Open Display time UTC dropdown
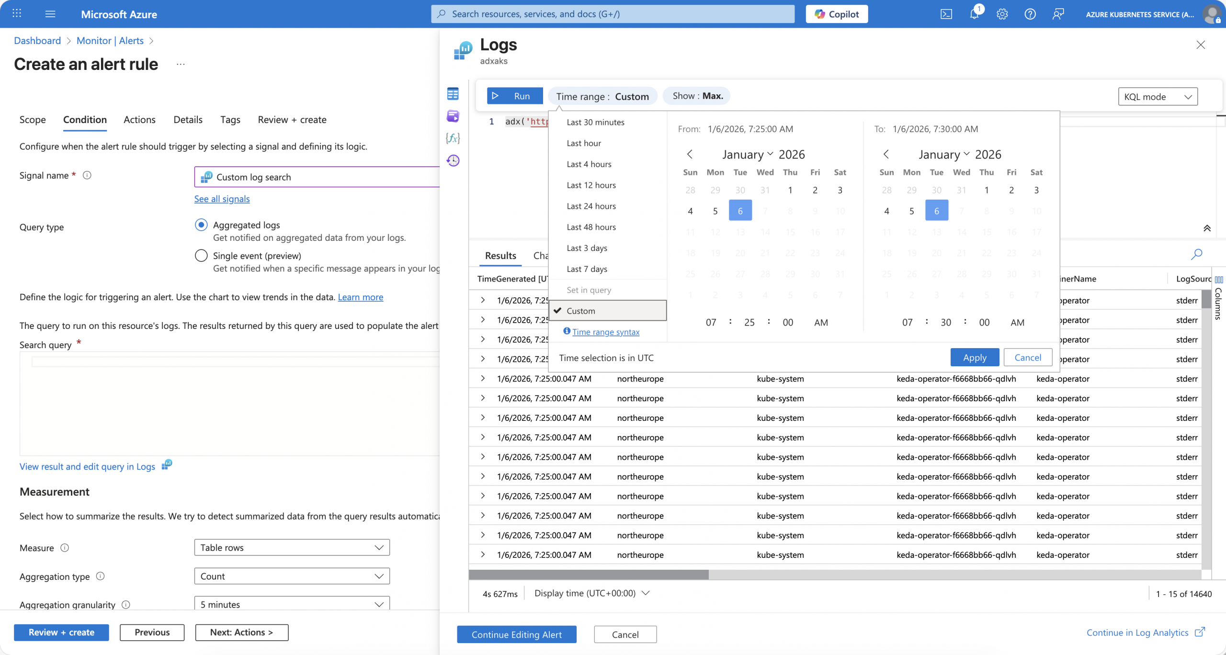Screen dimensions: 1226x655 coord(591,593)
